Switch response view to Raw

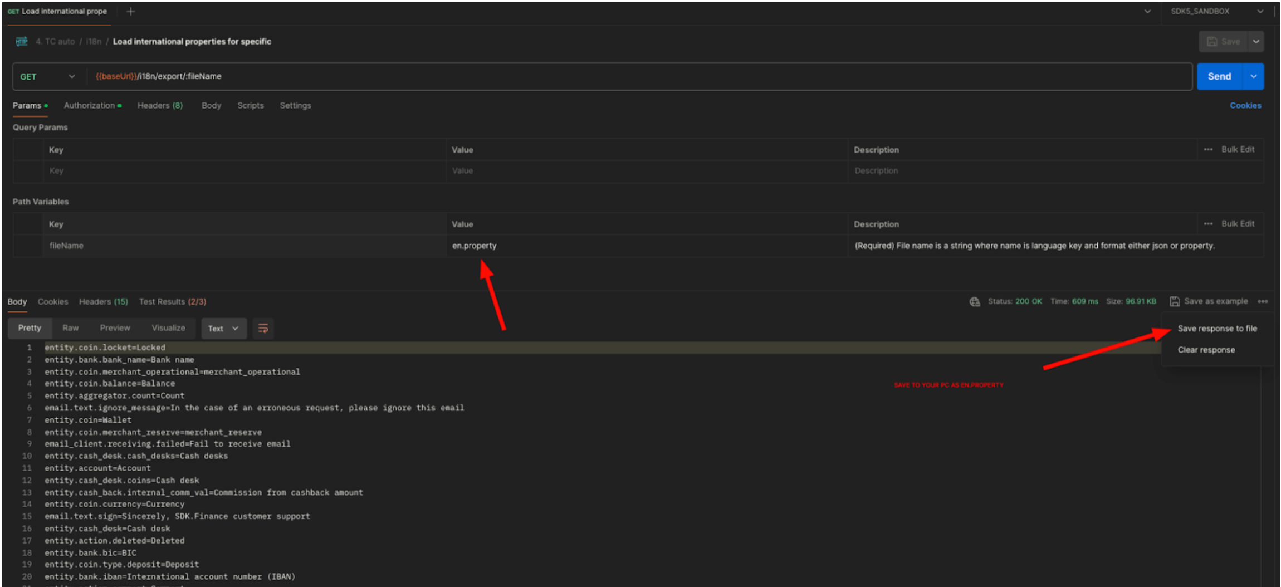[x=70, y=328]
